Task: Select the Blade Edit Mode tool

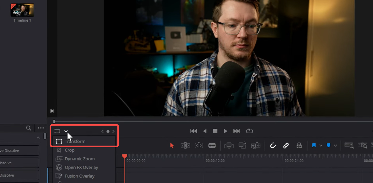Action: (x=212, y=145)
